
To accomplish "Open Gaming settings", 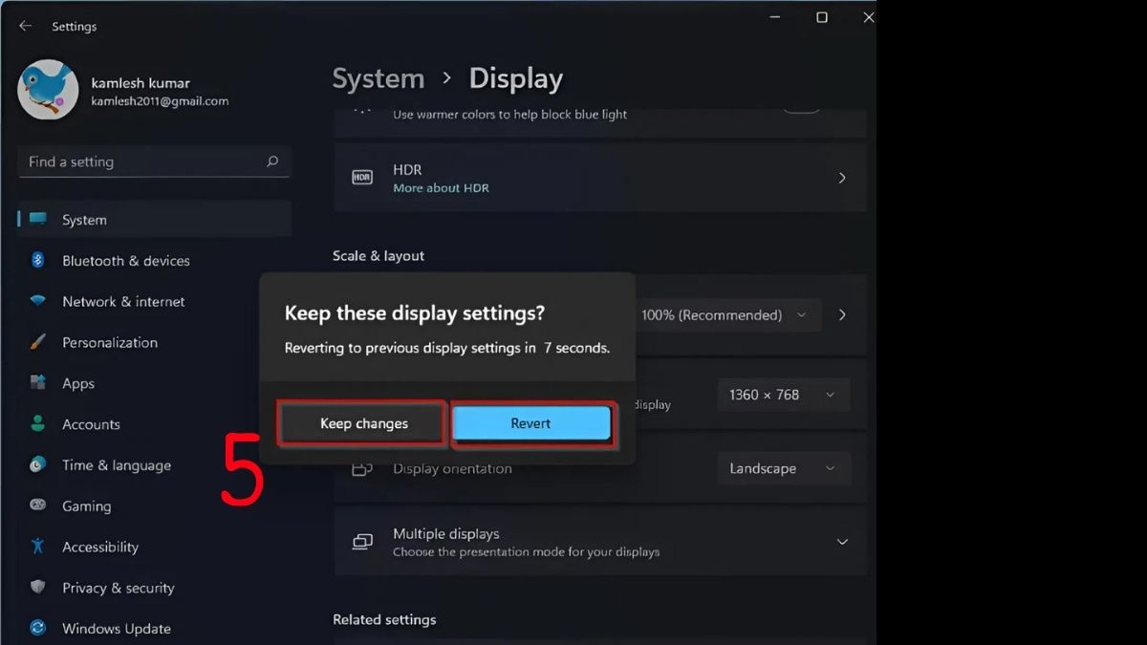I will coord(155,505).
